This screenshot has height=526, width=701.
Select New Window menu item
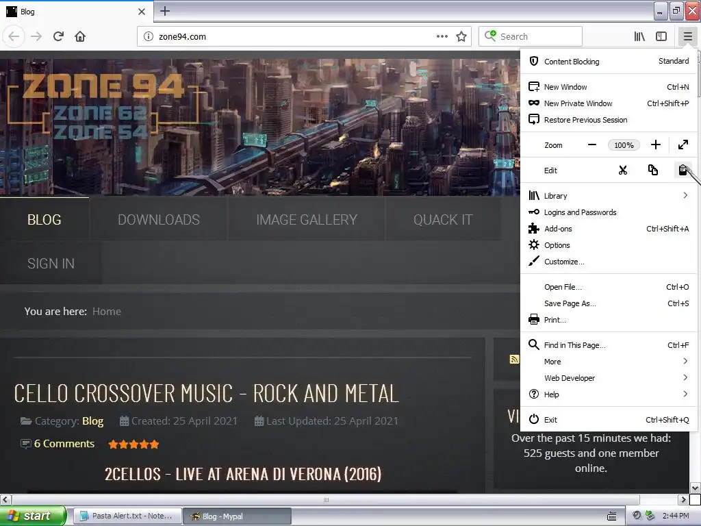(x=609, y=87)
